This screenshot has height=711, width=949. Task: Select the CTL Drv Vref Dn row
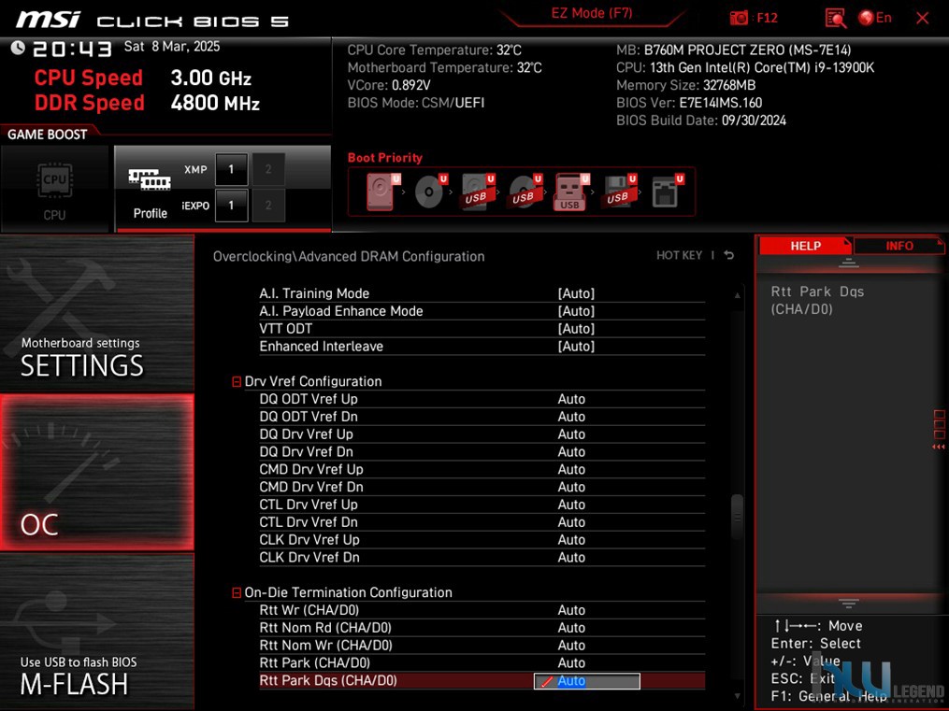(482, 521)
